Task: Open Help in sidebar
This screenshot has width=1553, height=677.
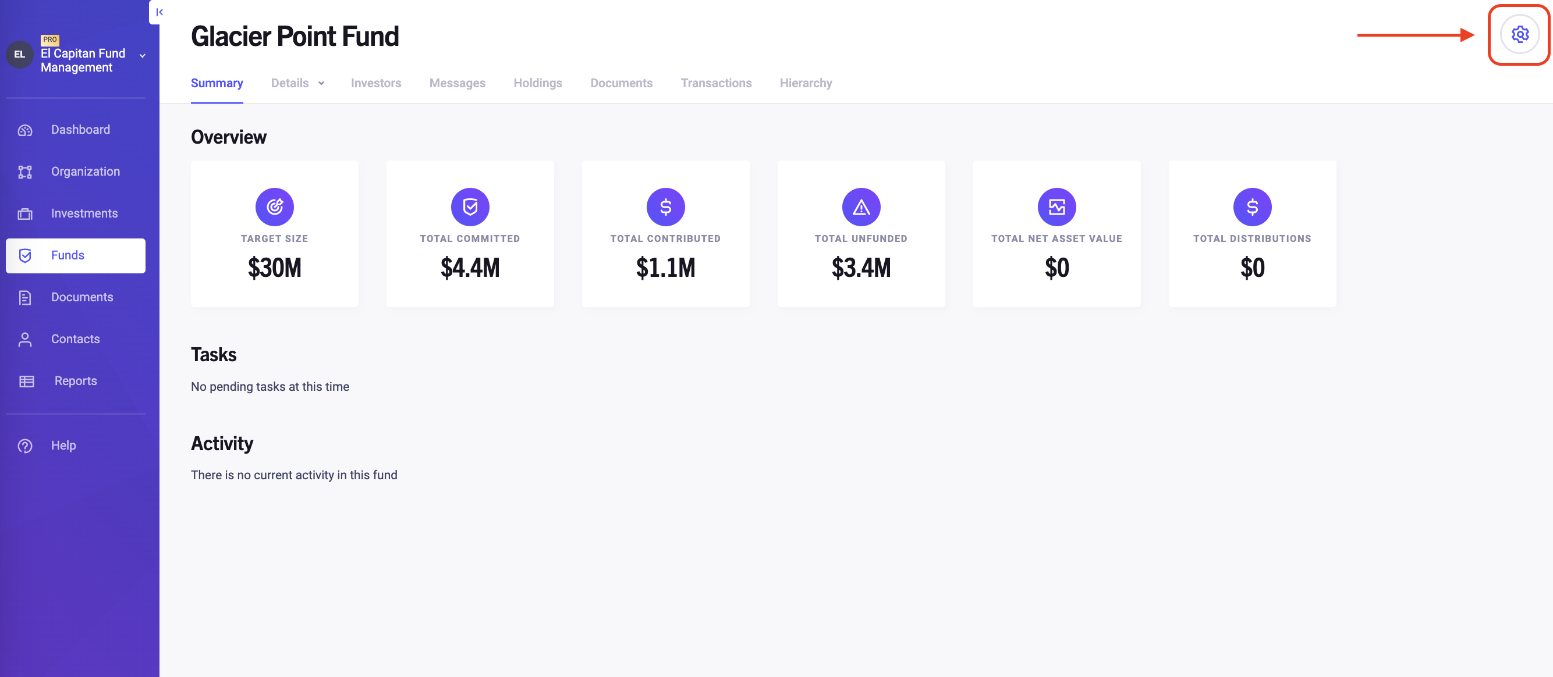Action: (x=75, y=446)
